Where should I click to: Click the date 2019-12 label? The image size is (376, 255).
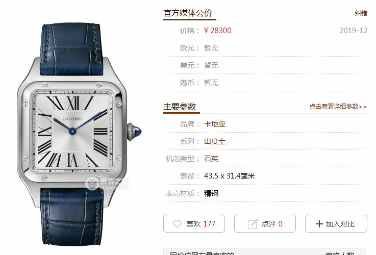click(x=353, y=31)
